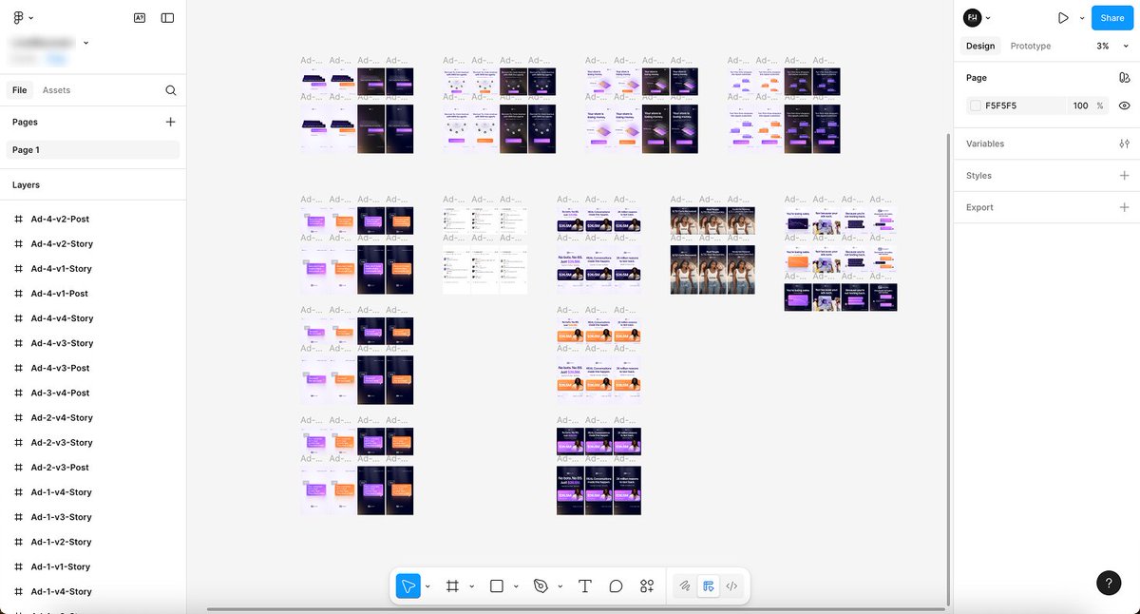The height and width of the screenshot is (614, 1140).
Task: Toggle page background color visibility
Action: point(1125,106)
